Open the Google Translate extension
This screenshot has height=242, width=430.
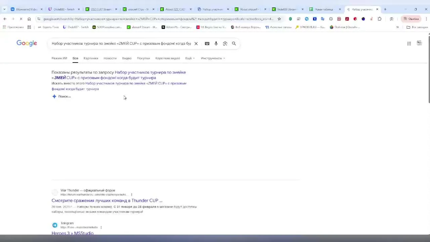[323, 19]
